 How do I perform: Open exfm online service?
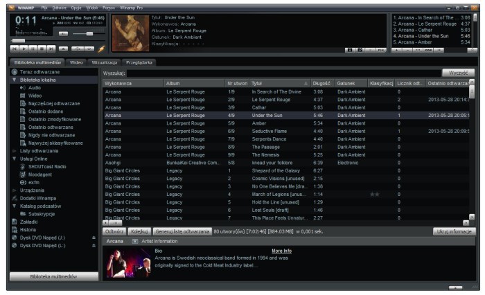click(x=34, y=182)
